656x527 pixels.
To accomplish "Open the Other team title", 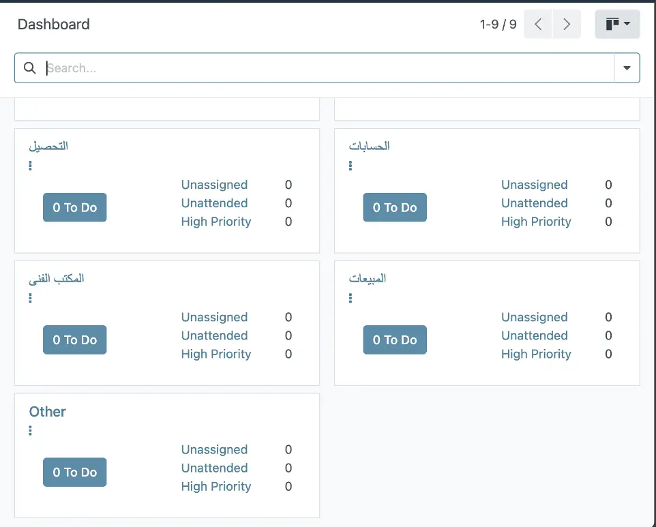I will pyautogui.click(x=48, y=412).
